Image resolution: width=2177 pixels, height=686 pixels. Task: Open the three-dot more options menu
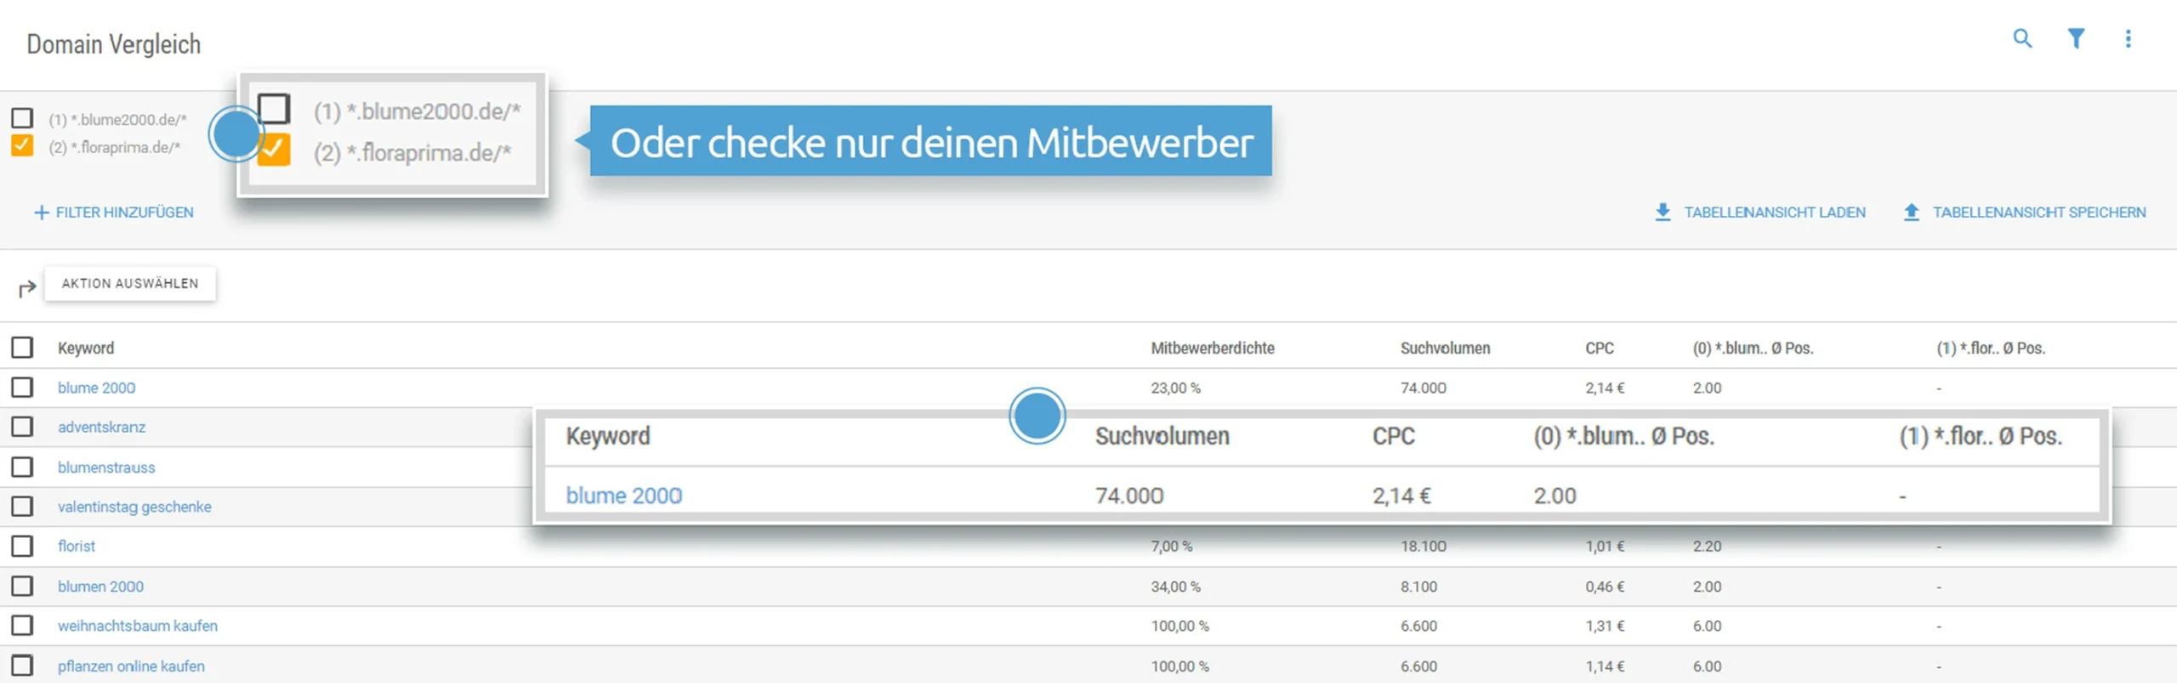[2128, 38]
